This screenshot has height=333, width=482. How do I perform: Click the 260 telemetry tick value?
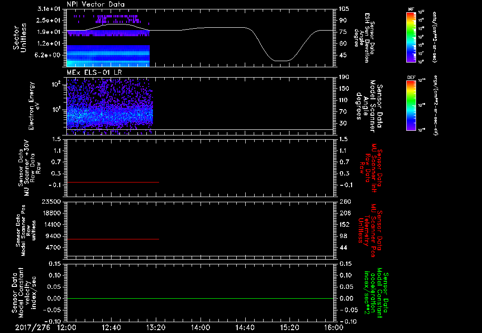click(345, 202)
